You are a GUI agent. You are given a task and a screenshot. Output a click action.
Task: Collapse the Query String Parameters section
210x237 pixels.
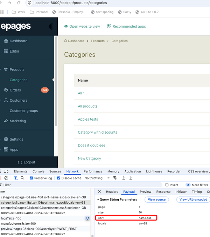98,200
